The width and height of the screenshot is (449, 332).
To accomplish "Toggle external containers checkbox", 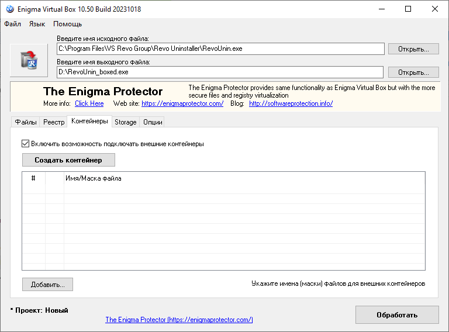I will [26, 144].
